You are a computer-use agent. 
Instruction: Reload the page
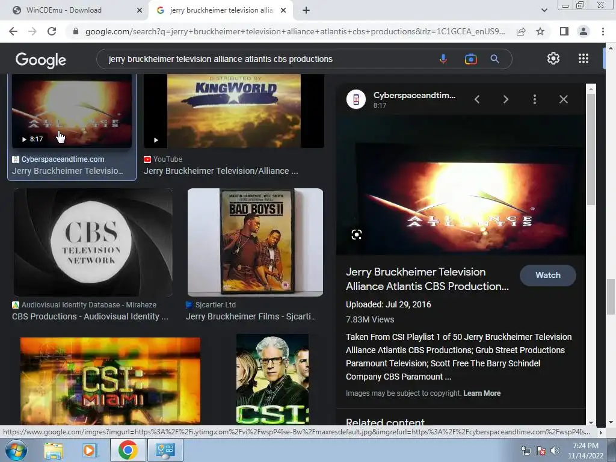(52, 31)
